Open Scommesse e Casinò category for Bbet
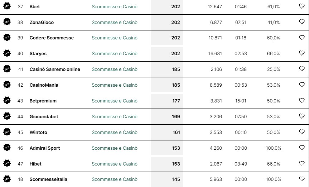 (x=115, y=6)
